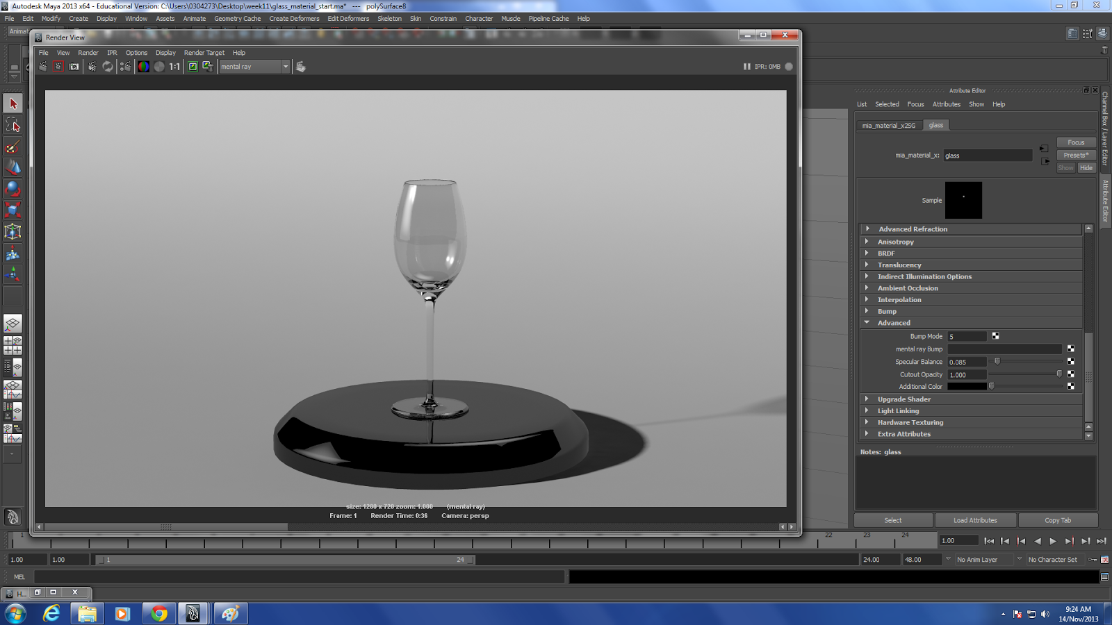
Task: Open the Render menu in Render View
Action: 88,53
